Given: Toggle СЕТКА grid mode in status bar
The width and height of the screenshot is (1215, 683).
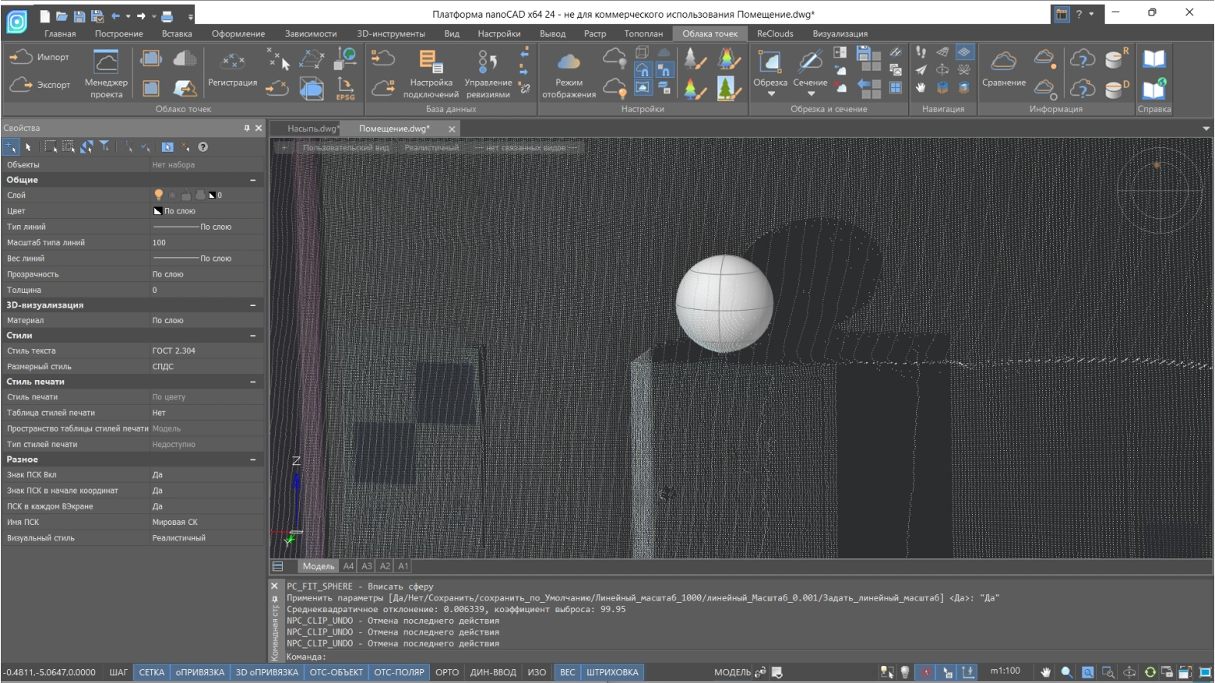Looking at the screenshot, I should (151, 672).
